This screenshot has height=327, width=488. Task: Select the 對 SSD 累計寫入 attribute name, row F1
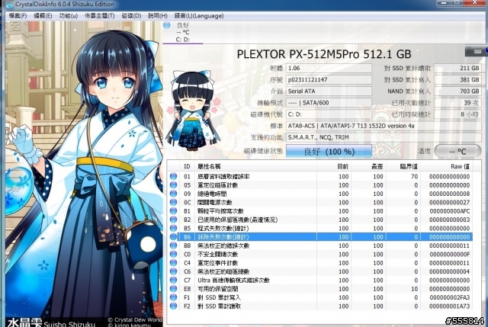coord(219,297)
